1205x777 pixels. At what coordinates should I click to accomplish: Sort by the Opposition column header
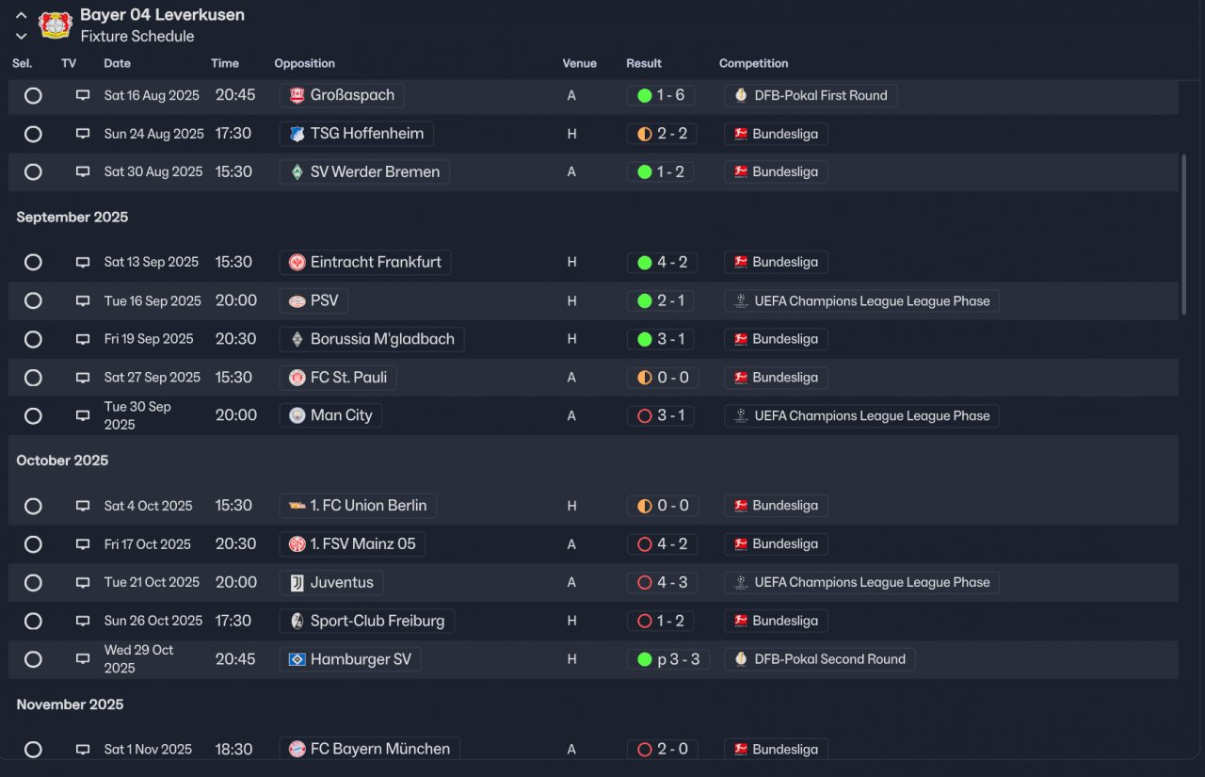pyautogui.click(x=305, y=63)
